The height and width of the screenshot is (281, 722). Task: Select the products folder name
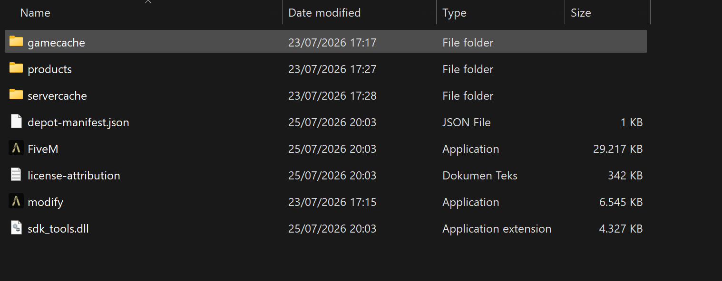(x=49, y=69)
